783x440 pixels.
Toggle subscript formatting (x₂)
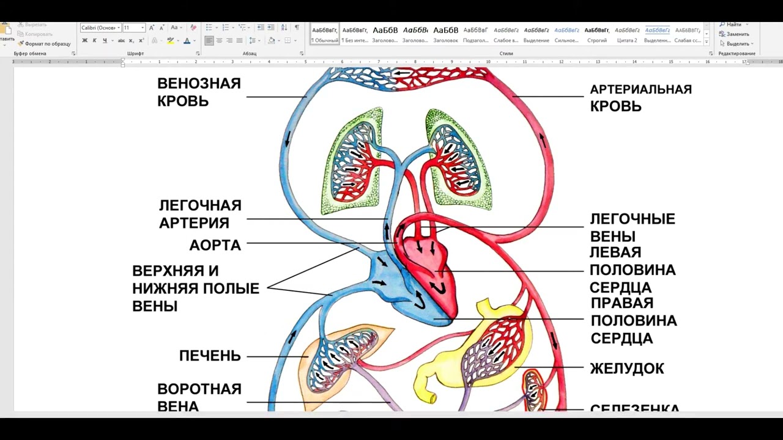pyautogui.click(x=132, y=40)
